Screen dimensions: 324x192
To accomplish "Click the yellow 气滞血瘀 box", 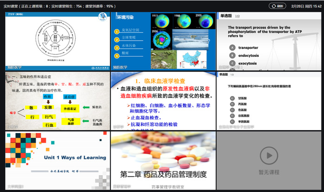I will coord(71,121).
